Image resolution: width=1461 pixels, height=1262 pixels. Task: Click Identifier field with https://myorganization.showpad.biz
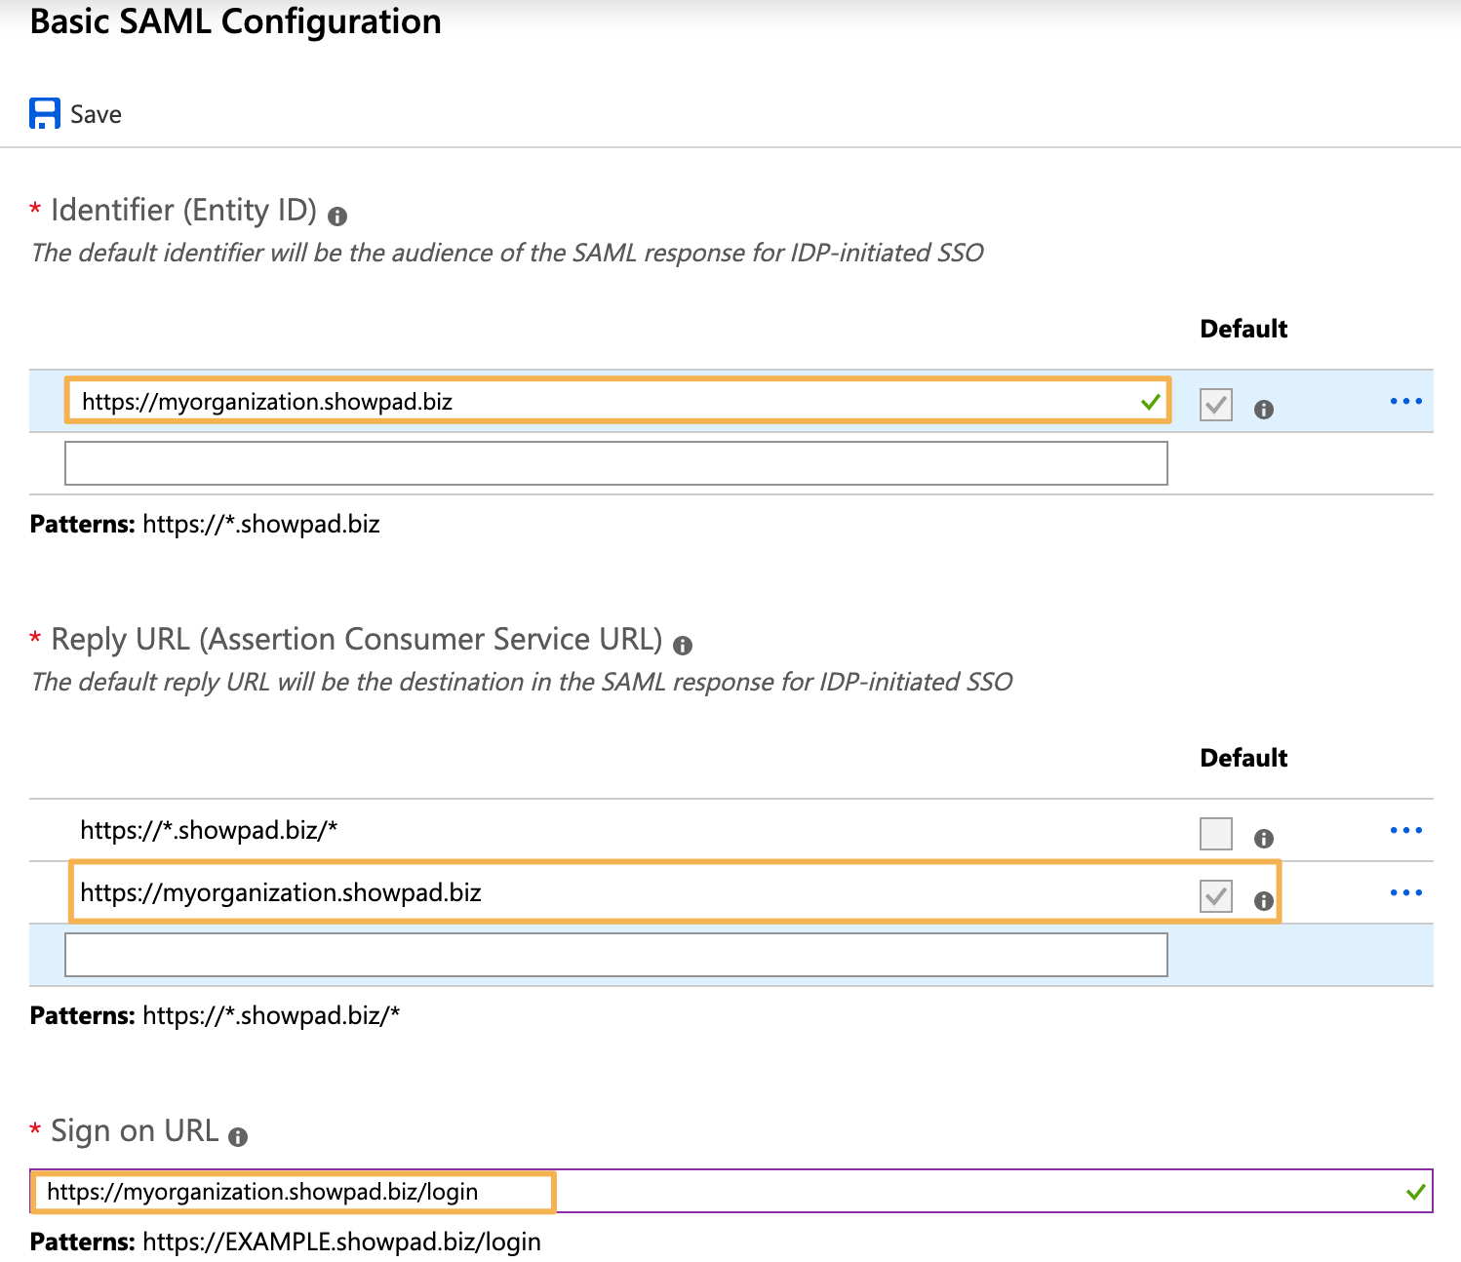coord(617,401)
